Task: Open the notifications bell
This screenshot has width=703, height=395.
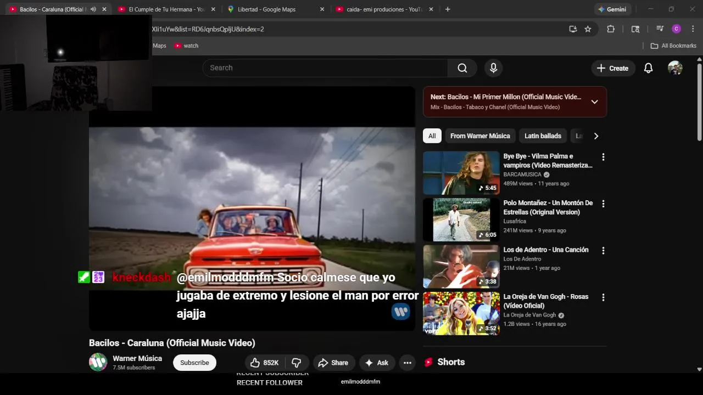Action: (x=648, y=68)
